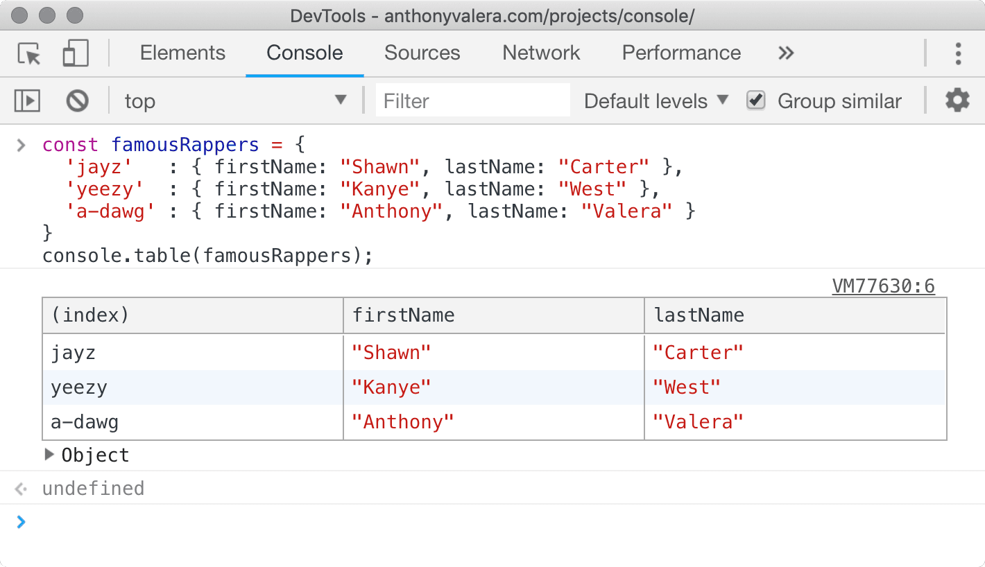Toggle the device toolbar for responsive mode
This screenshot has height=567, width=985.
tap(75, 53)
